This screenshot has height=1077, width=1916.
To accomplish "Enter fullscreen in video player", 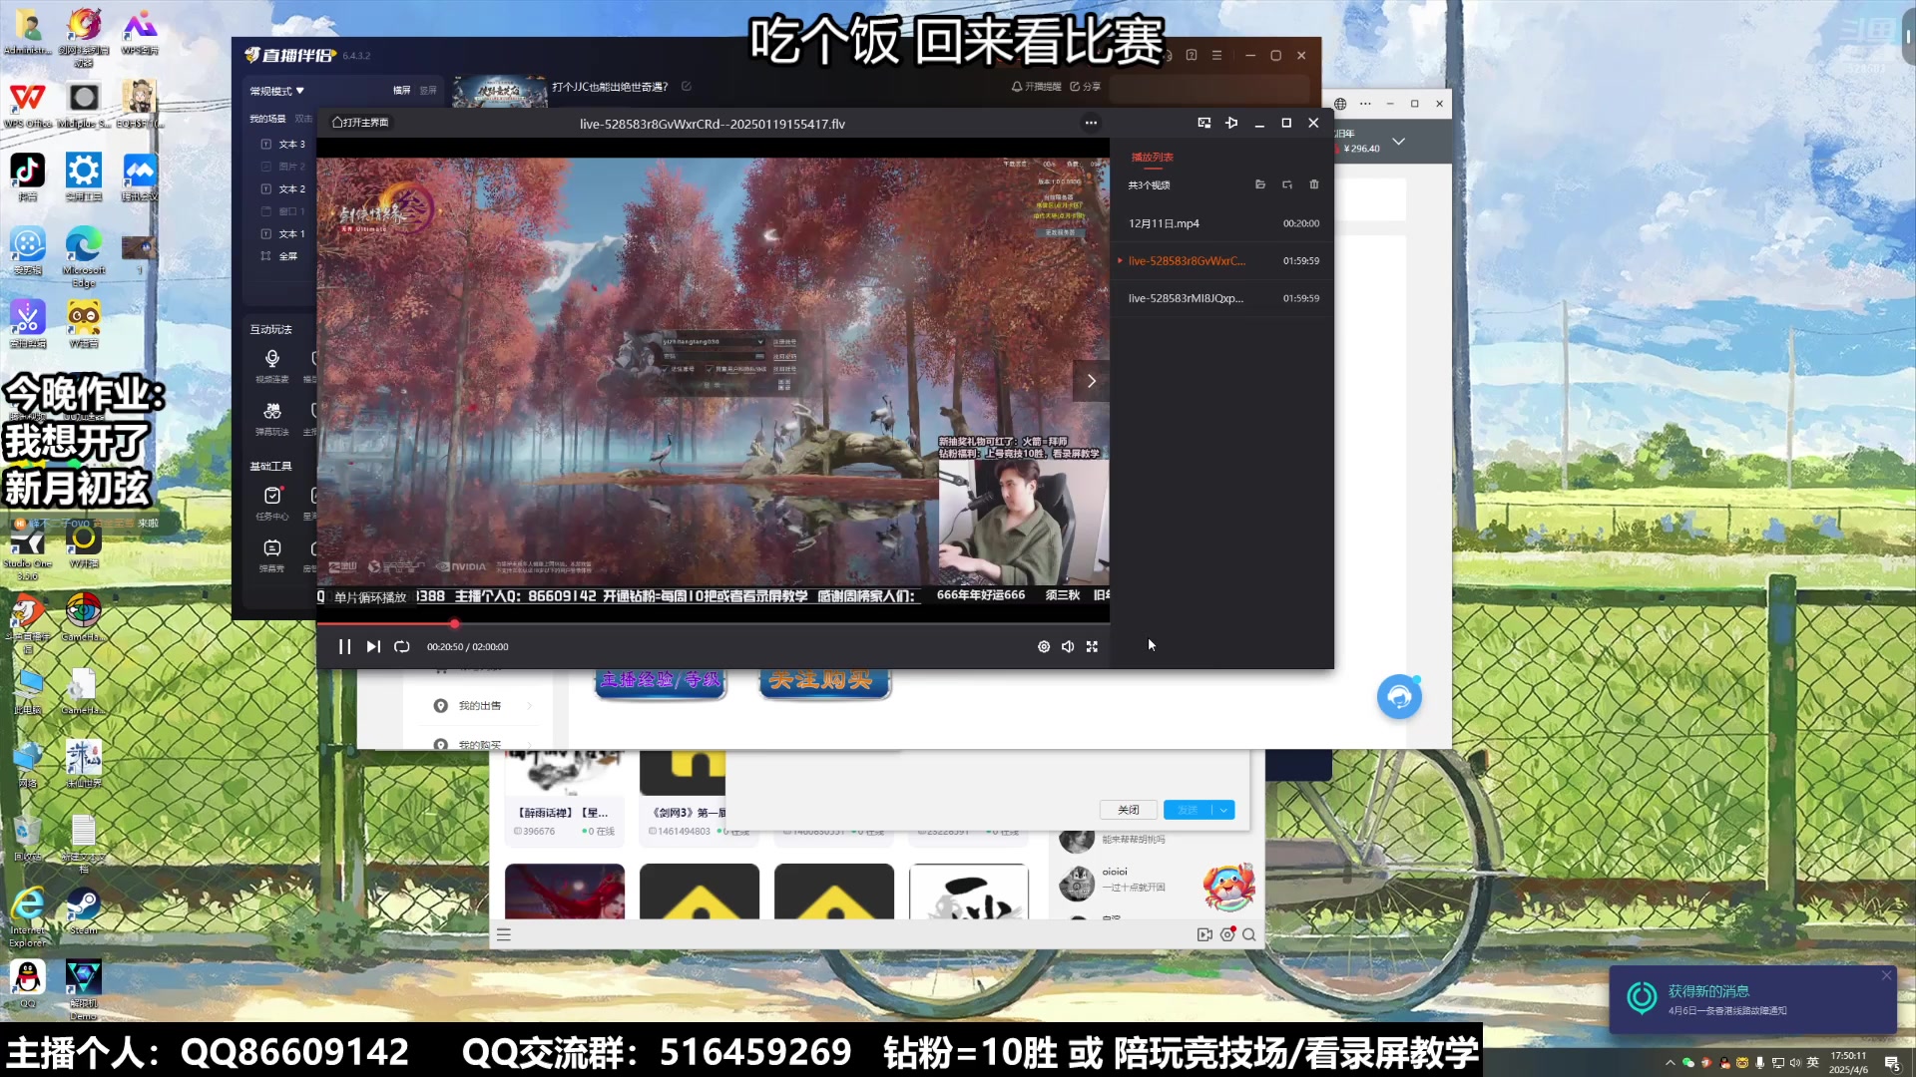I will tap(1093, 646).
